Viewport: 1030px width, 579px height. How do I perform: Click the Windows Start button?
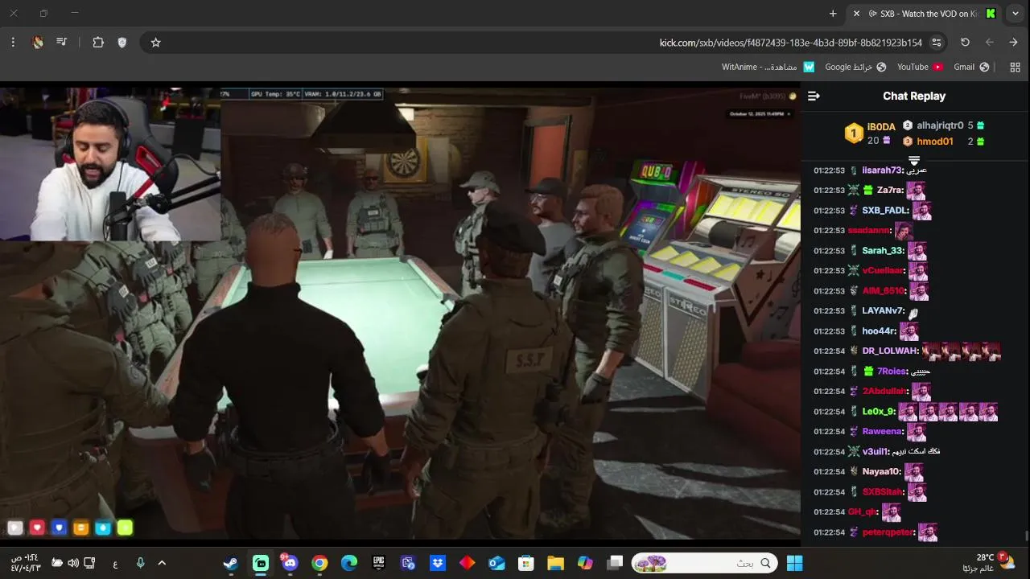pyautogui.click(x=794, y=563)
